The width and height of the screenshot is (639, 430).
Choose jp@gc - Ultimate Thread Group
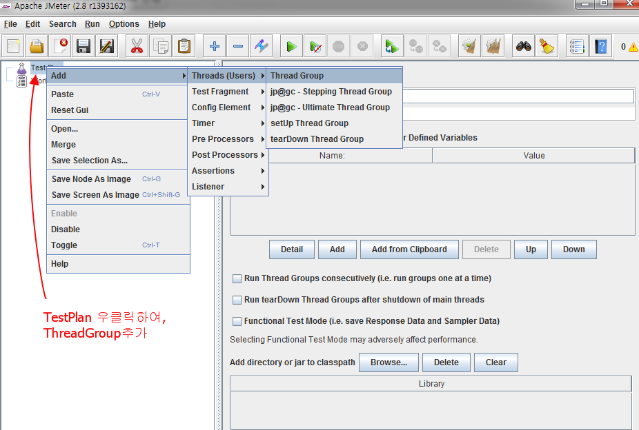(x=334, y=107)
